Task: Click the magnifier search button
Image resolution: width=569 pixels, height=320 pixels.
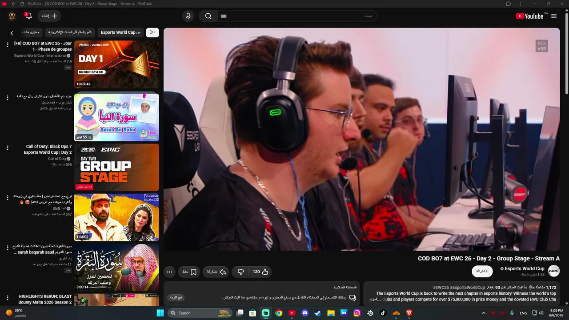Action: [x=208, y=16]
